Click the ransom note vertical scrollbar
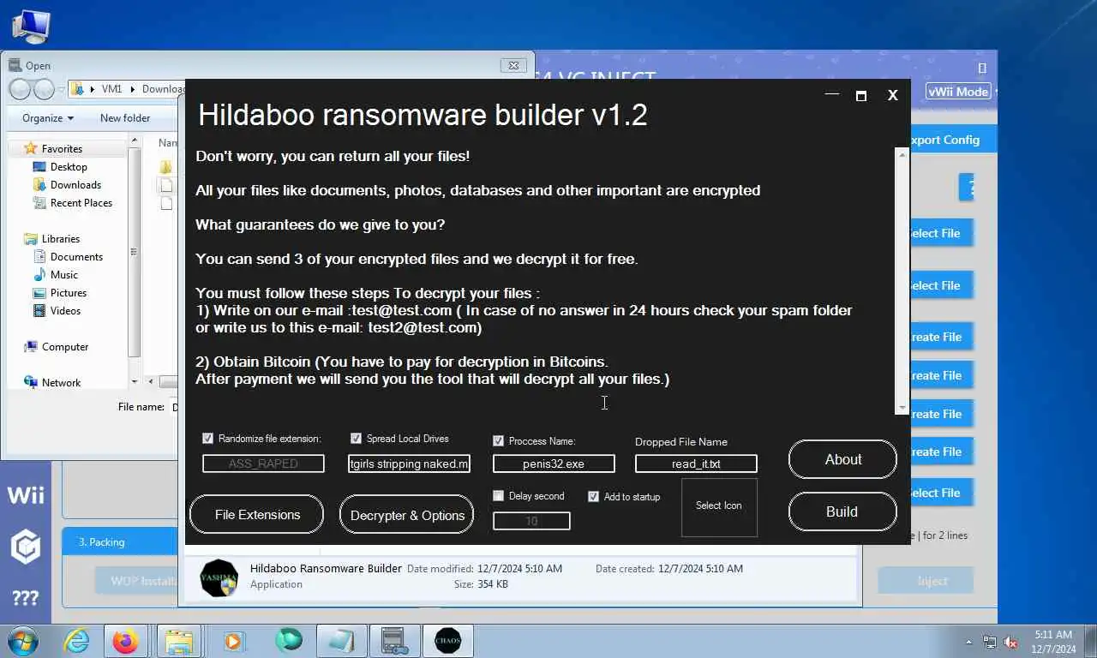Screen dimensions: 1097x658 tap(902, 281)
